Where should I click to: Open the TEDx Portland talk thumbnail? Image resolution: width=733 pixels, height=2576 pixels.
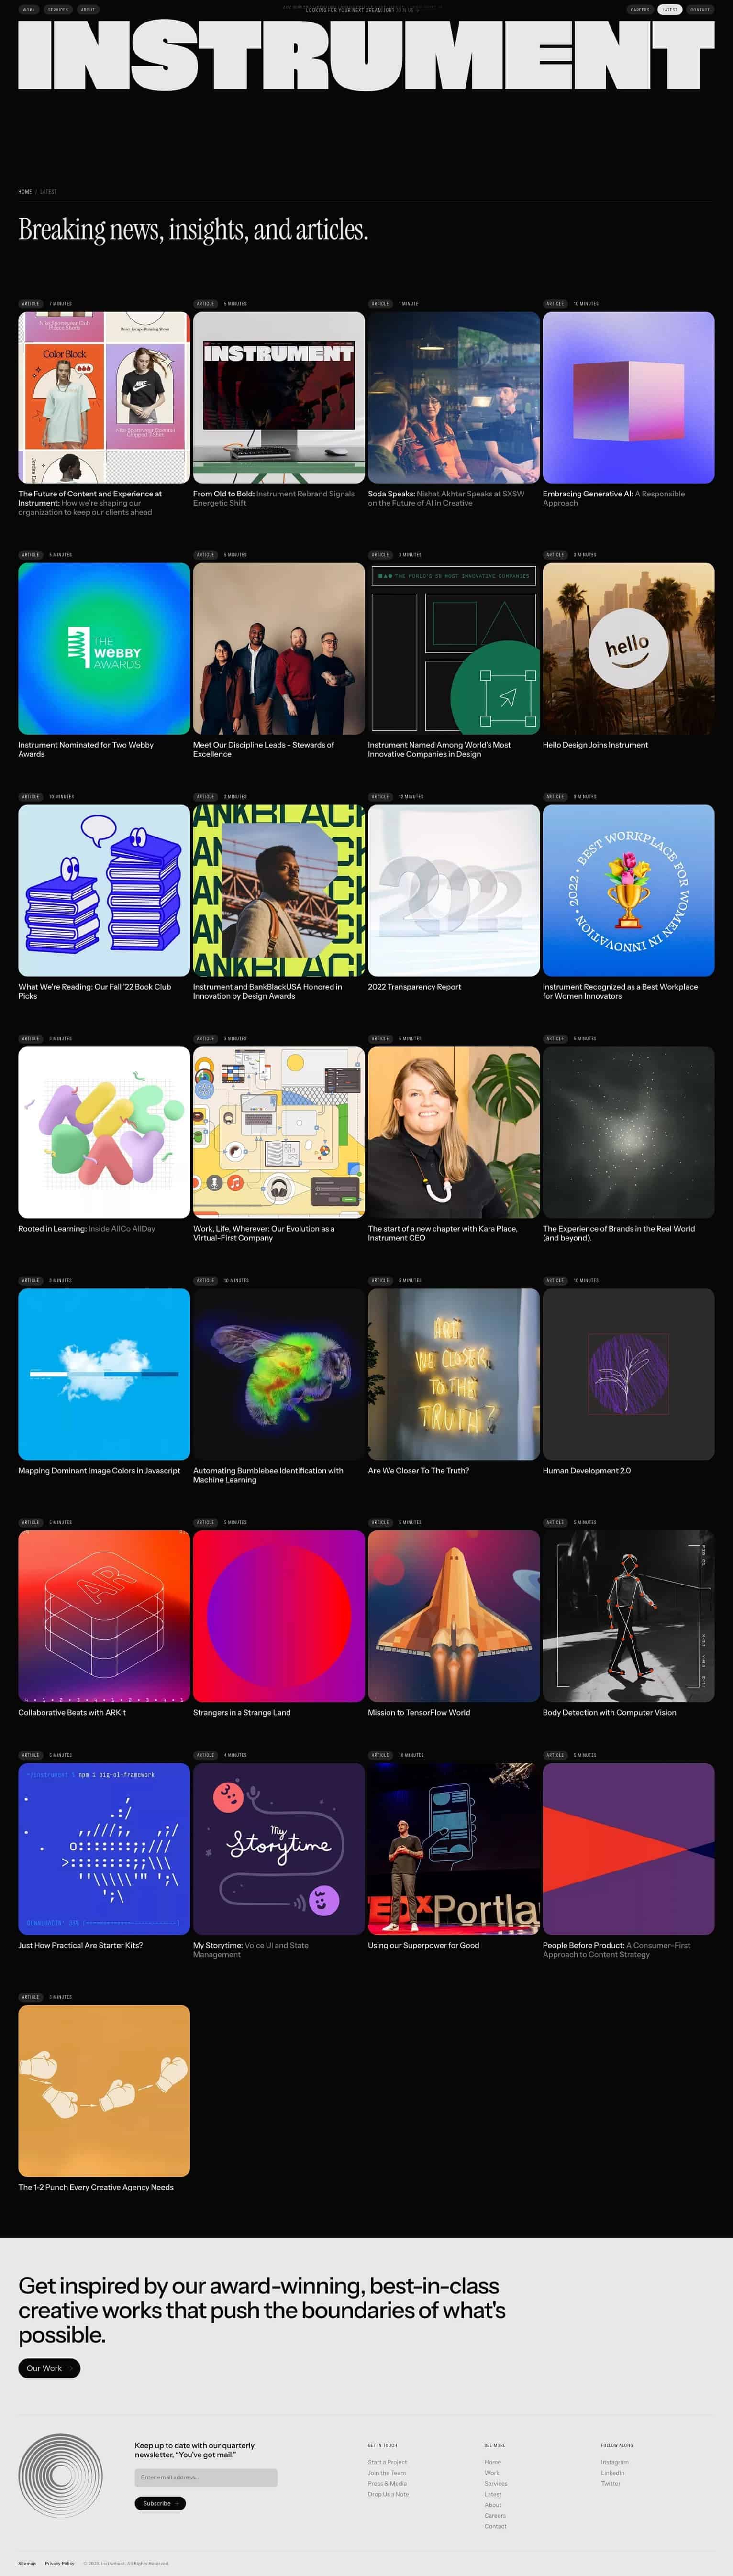(454, 1849)
